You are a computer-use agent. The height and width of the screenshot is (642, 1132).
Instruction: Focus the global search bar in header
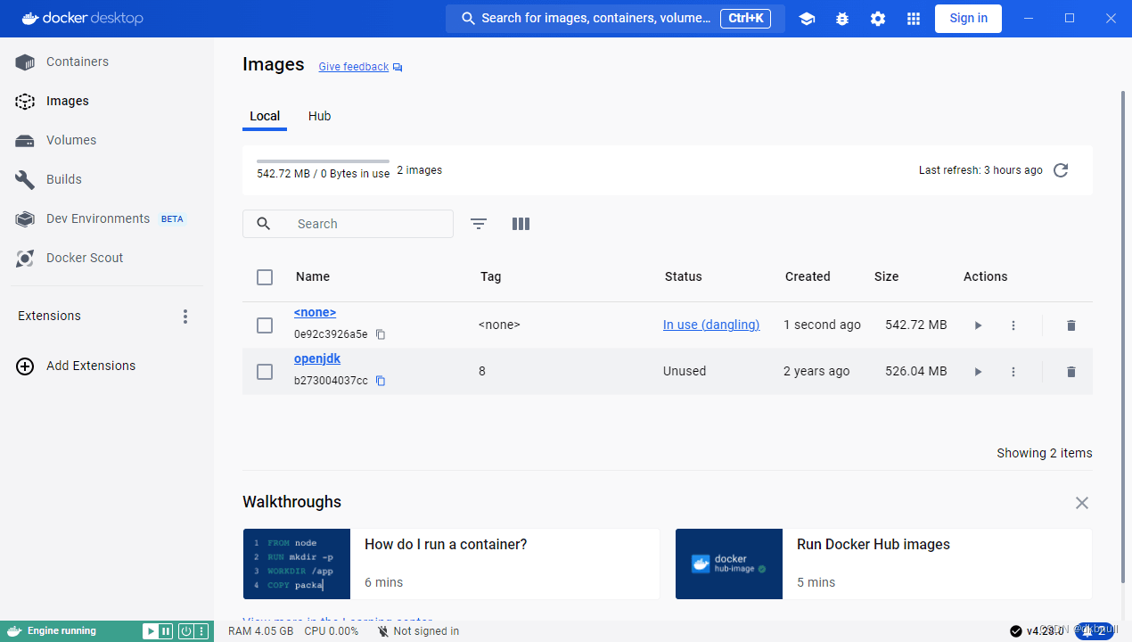coord(615,19)
